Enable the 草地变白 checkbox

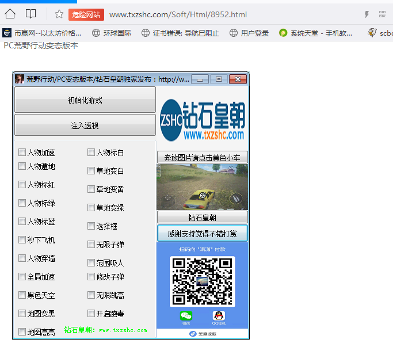(91, 171)
